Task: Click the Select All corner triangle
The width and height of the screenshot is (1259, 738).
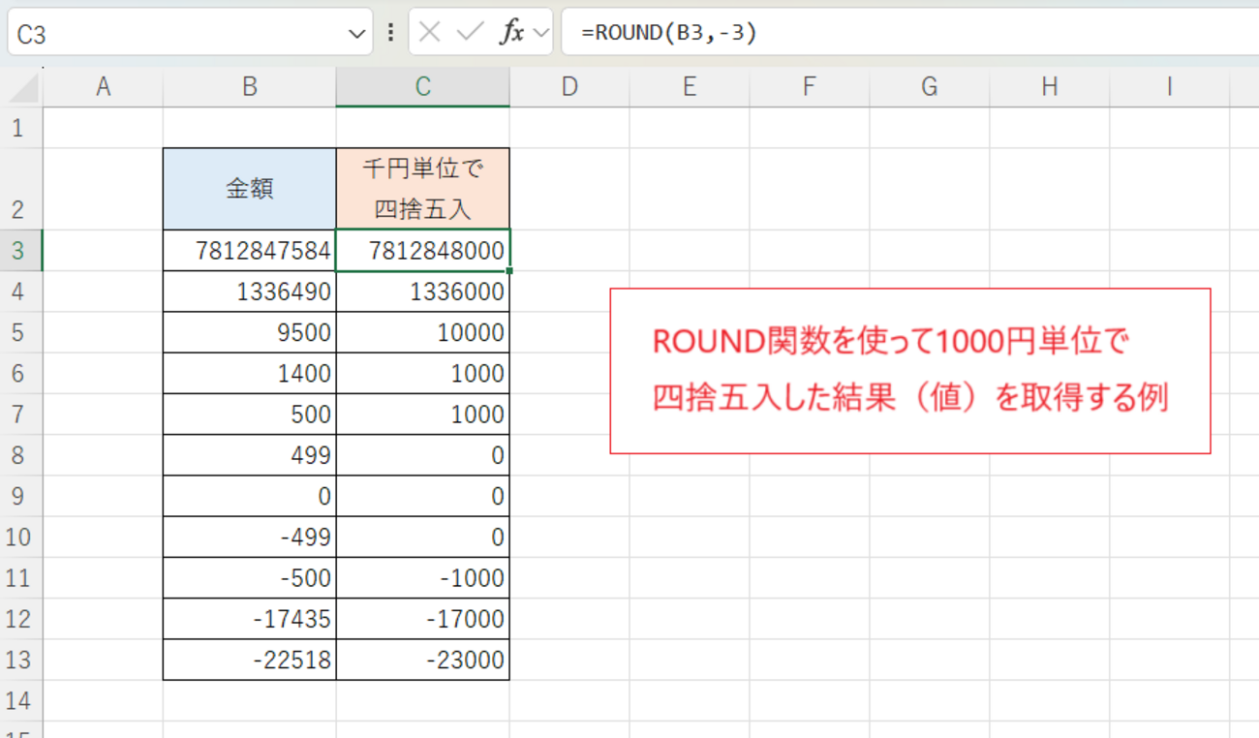Action: 23,88
